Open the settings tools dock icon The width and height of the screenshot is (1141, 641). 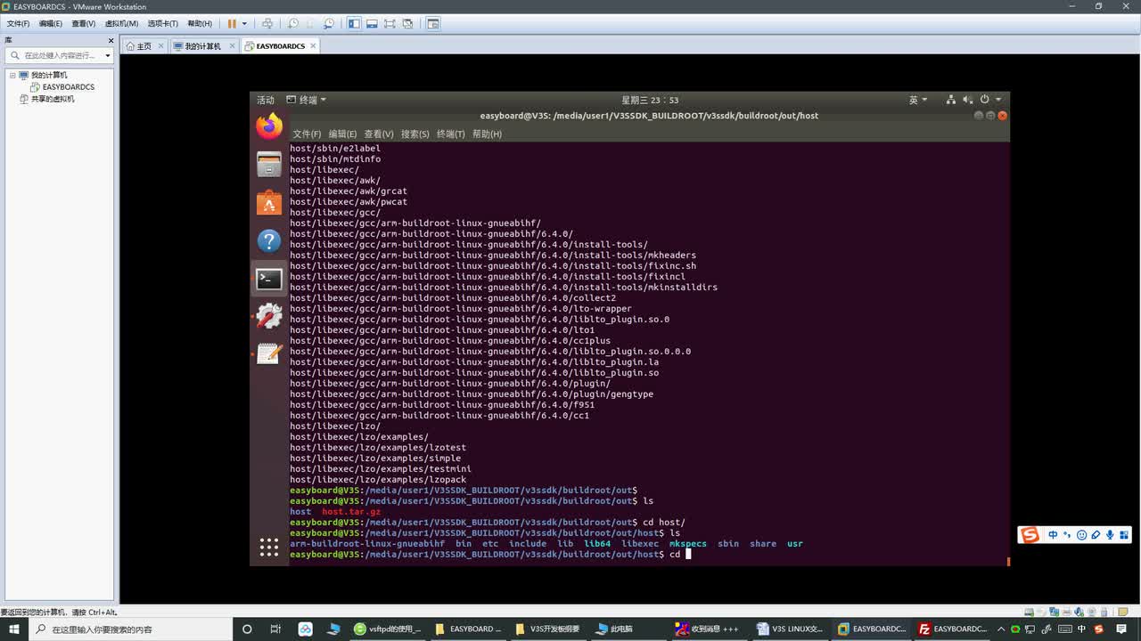pos(269,316)
